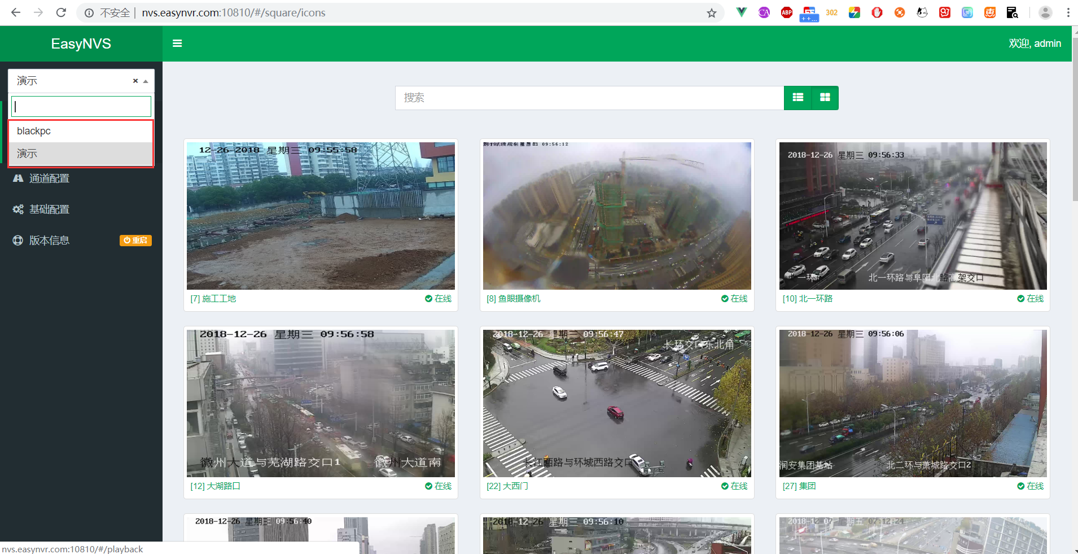Click the browser address bar URL
Screen dimensions: 1078x554
234,12
